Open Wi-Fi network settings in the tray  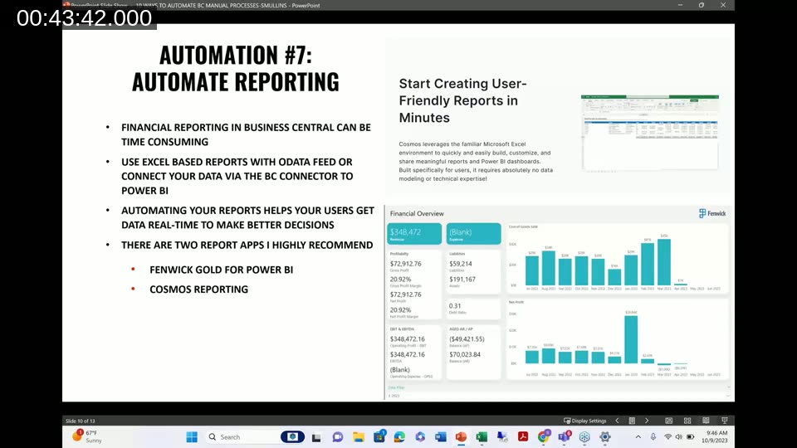coord(667,437)
